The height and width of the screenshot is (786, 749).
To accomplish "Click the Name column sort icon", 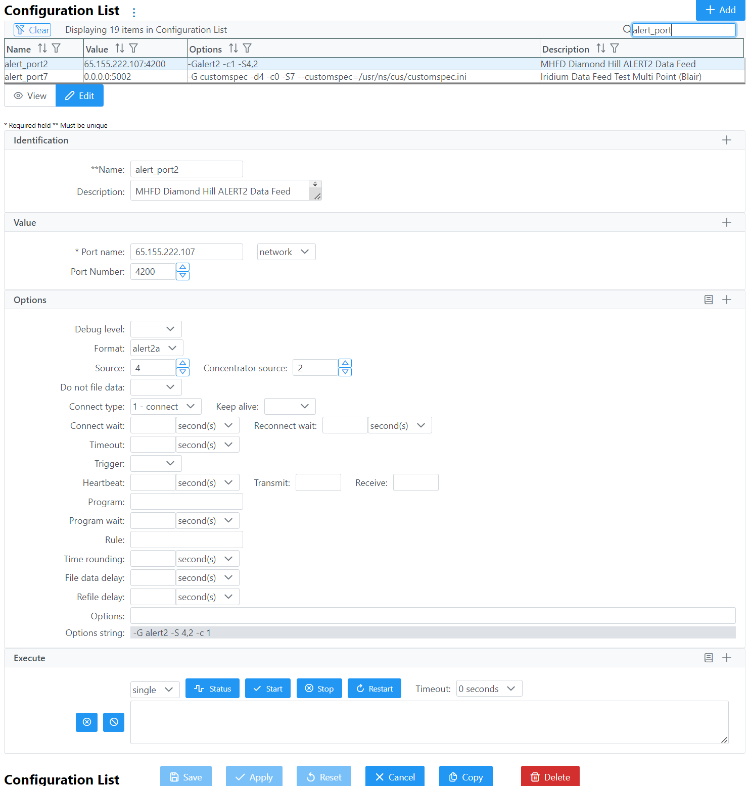I will pyautogui.click(x=42, y=48).
